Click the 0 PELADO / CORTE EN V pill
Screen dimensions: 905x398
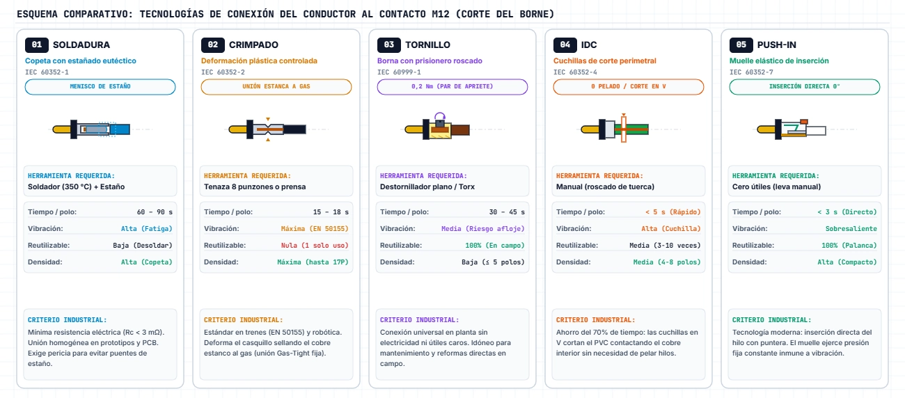tap(629, 87)
